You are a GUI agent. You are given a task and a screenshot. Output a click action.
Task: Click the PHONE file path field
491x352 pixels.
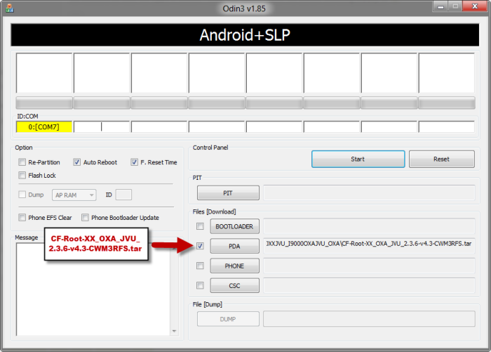[x=369, y=266]
